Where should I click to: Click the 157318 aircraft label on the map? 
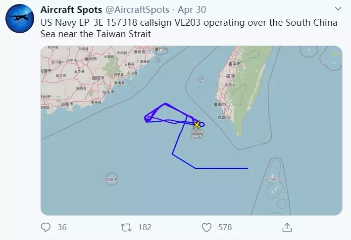point(197,132)
